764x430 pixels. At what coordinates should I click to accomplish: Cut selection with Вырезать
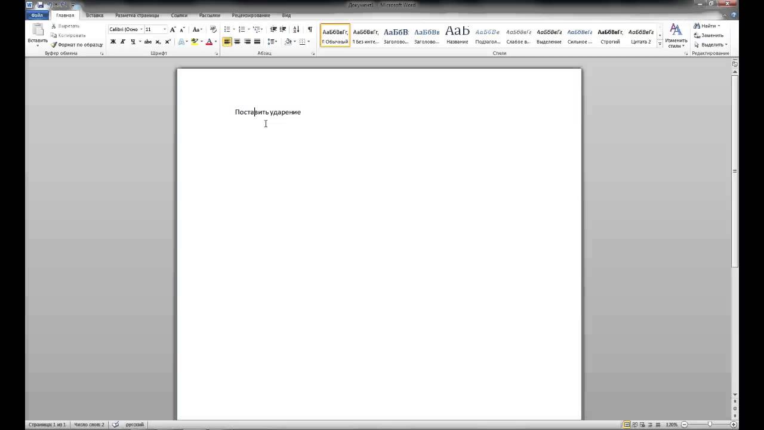click(x=65, y=26)
